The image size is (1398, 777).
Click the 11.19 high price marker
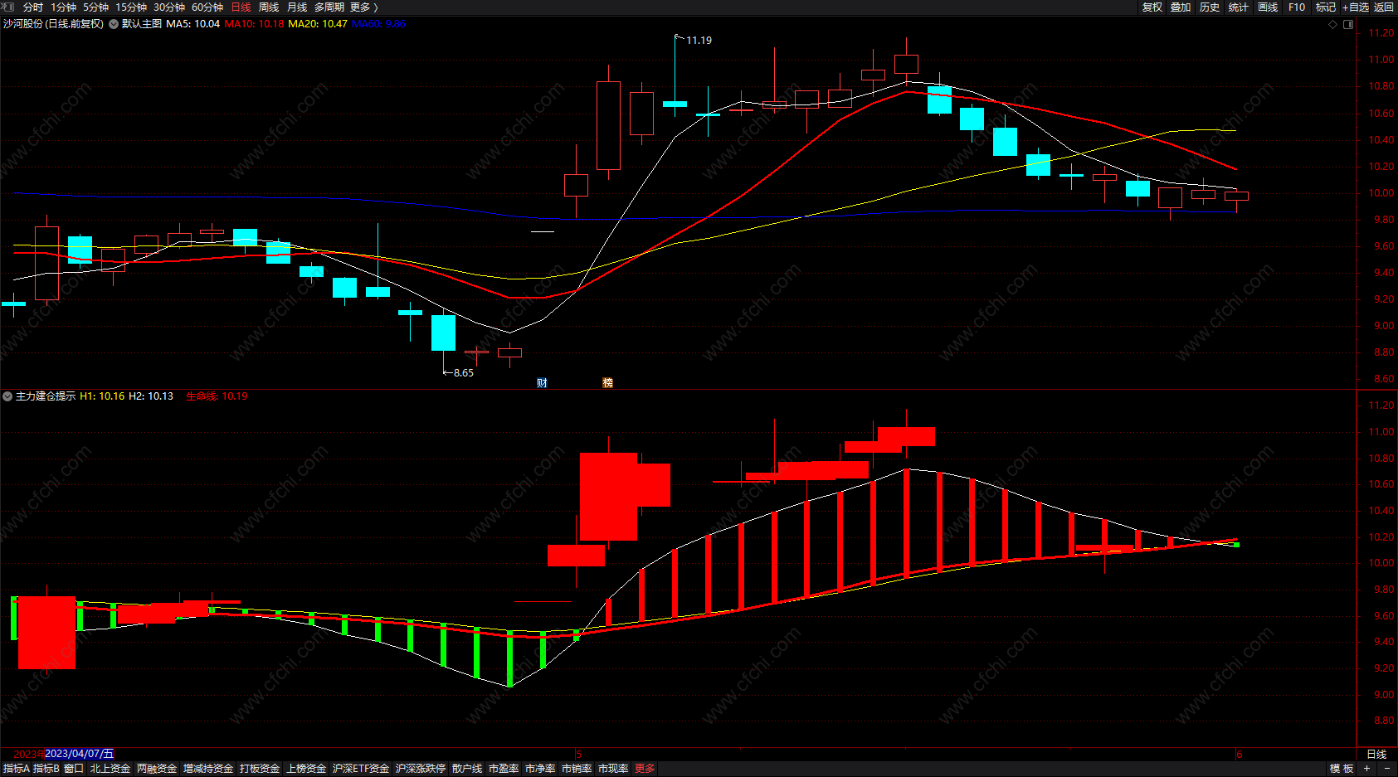click(x=699, y=40)
